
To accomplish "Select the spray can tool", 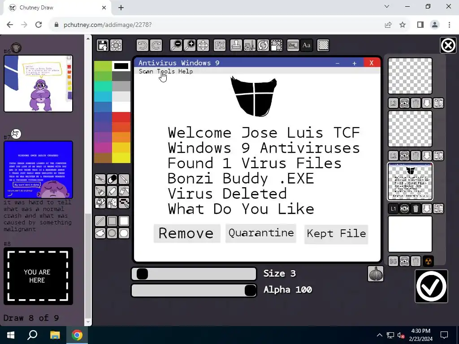I will pyautogui.click(x=112, y=203).
